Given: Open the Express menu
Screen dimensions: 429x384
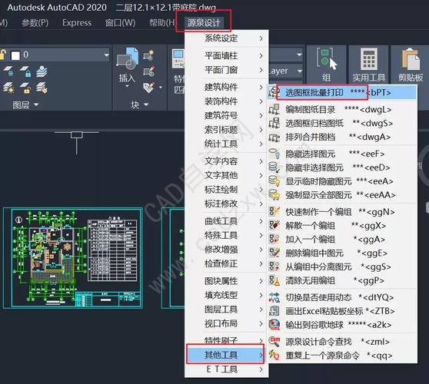Looking at the screenshot, I should [77, 23].
